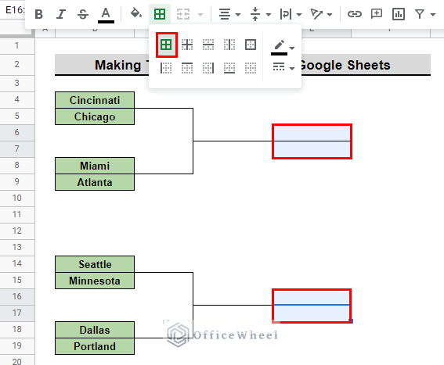Apply inner borders option
This screenshot has width=444, height=365.
pyautogui.click(x=187, y=45)
